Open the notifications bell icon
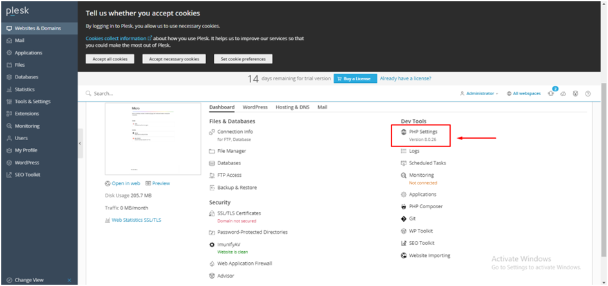This screenshot has height=286, width=608. pyautogui.click(x=551, y=94)
